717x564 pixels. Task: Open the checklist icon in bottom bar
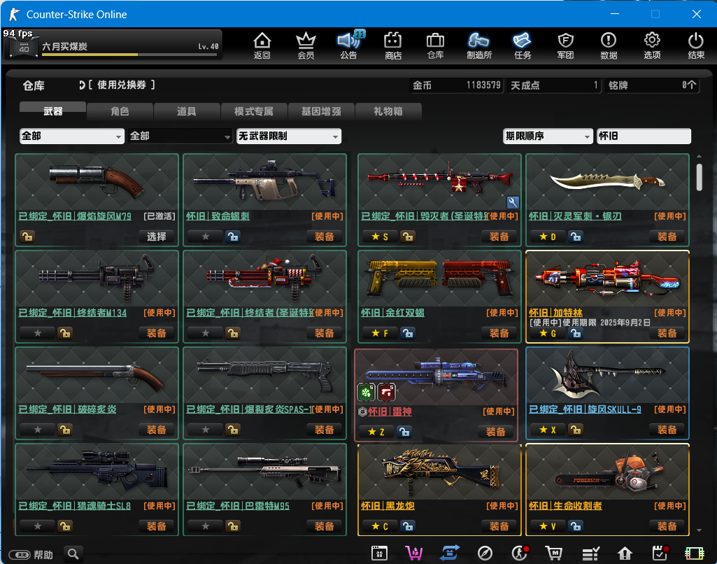pyautogui.click(x=590, y=554)
